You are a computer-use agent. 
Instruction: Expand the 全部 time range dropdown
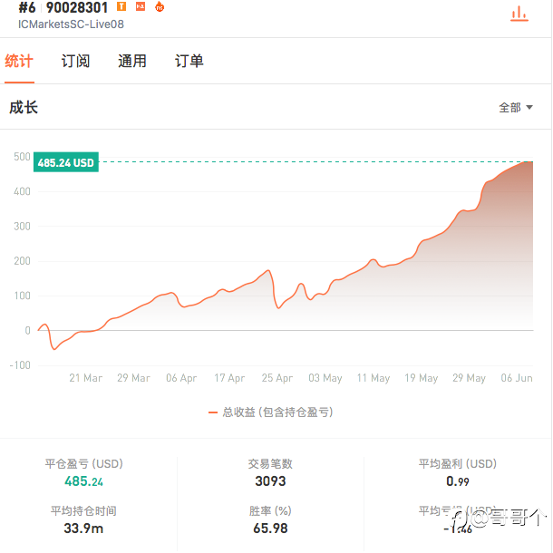click(x=516, y=108)
